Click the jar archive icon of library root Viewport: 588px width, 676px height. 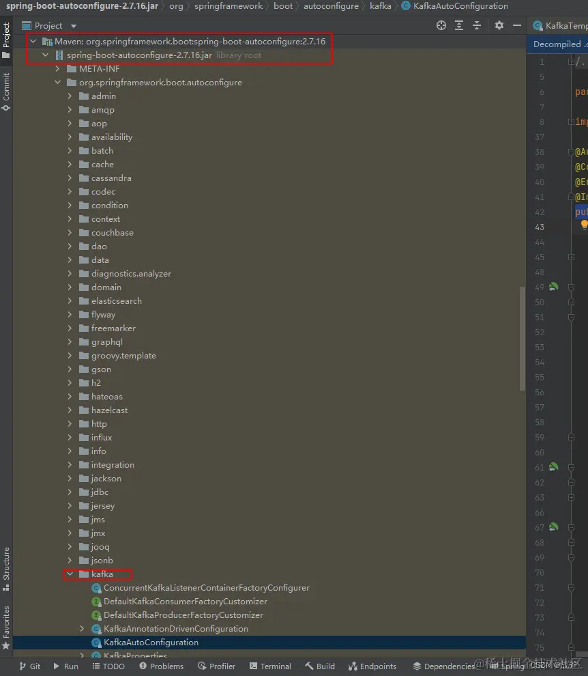59,55
